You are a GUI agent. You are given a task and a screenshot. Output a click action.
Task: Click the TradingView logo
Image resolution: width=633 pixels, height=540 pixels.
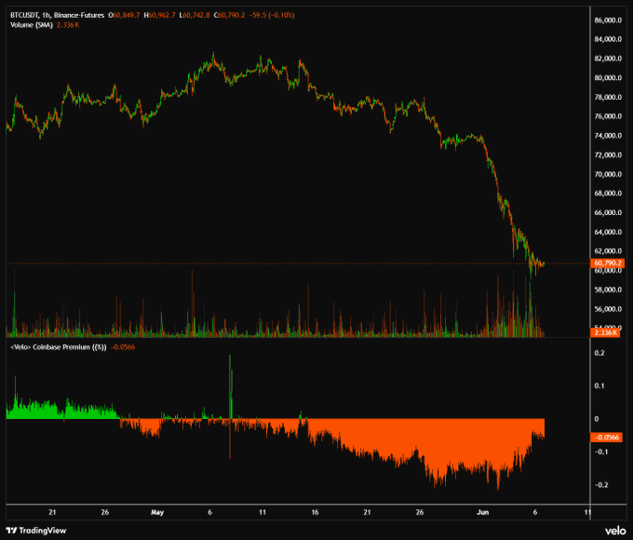click(36, 531)
